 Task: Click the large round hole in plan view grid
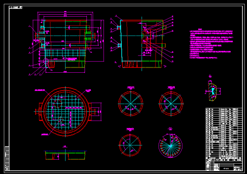click(57, 103)
